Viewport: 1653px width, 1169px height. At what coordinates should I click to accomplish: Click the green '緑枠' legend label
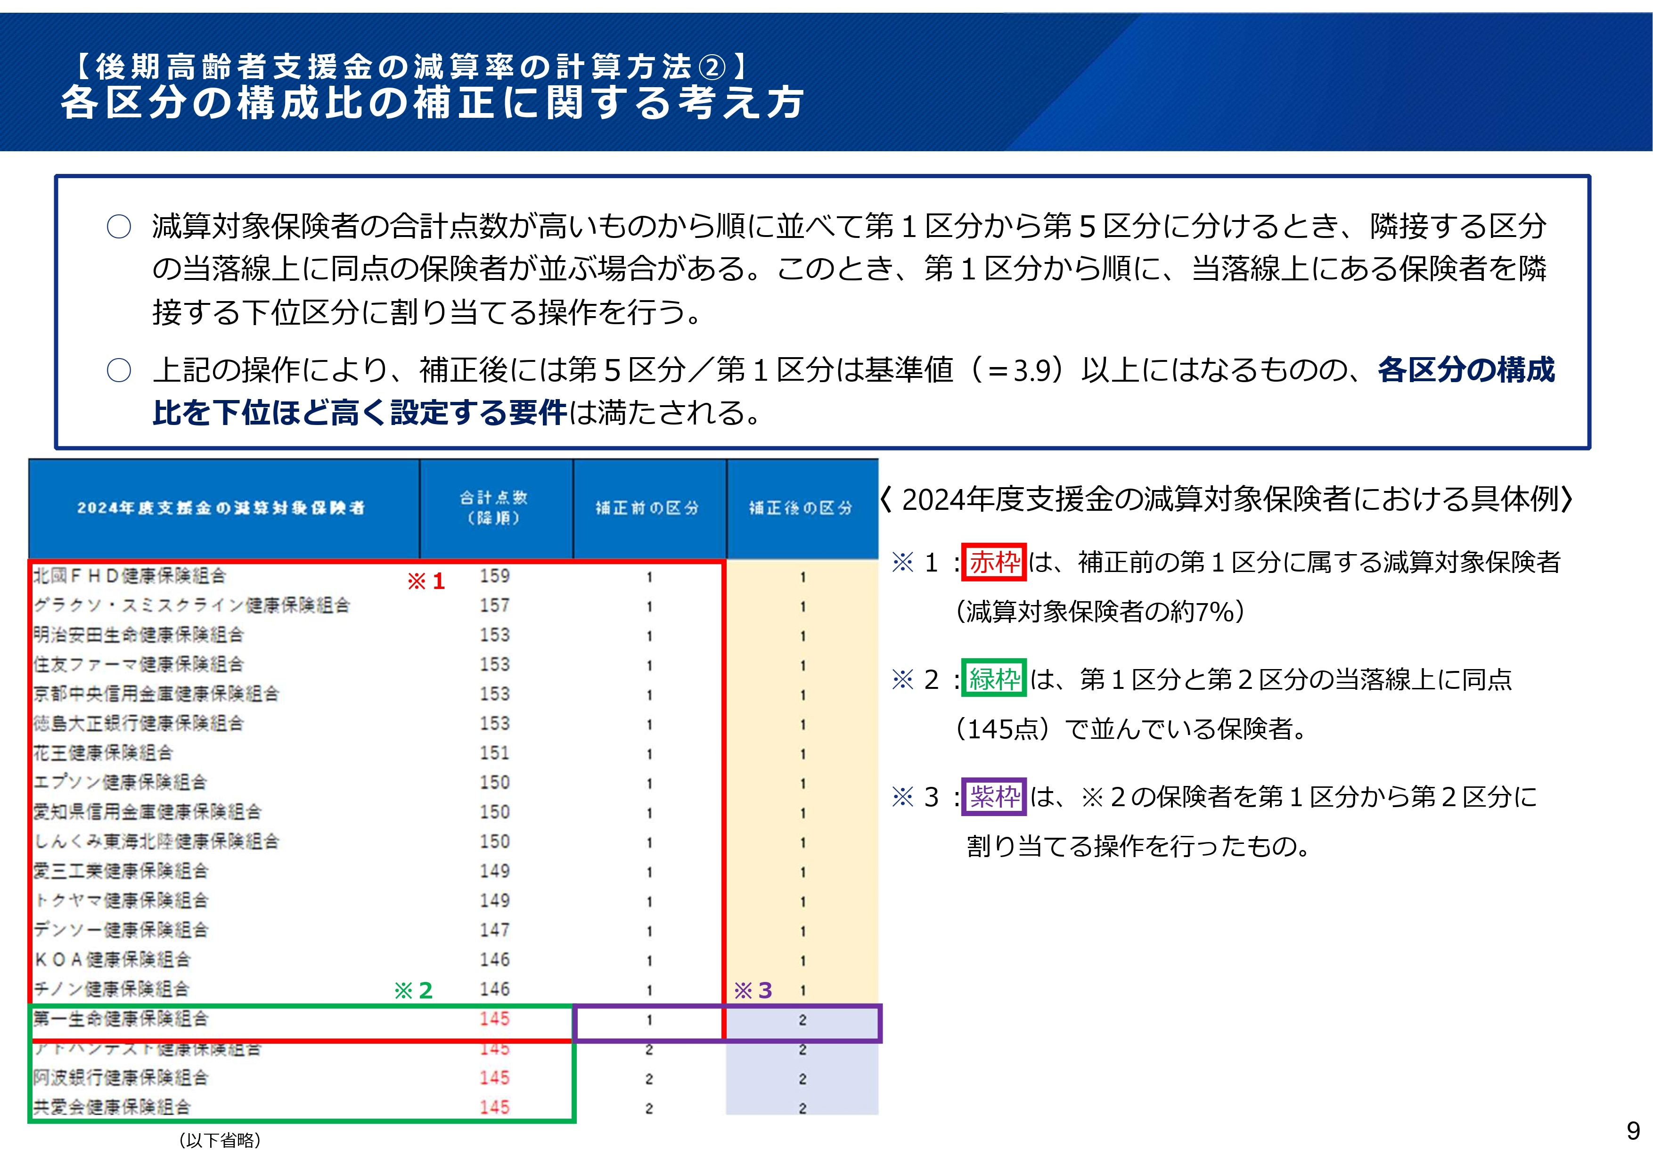click(994, 679)
